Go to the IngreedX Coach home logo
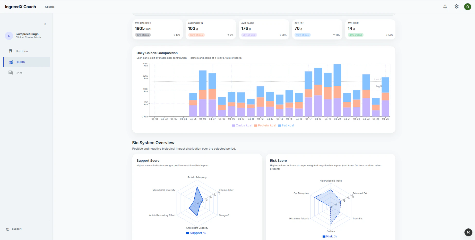Viewport: 475px width, 240px height. (20, 7)
